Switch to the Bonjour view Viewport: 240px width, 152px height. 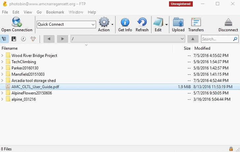pos(33,39)
